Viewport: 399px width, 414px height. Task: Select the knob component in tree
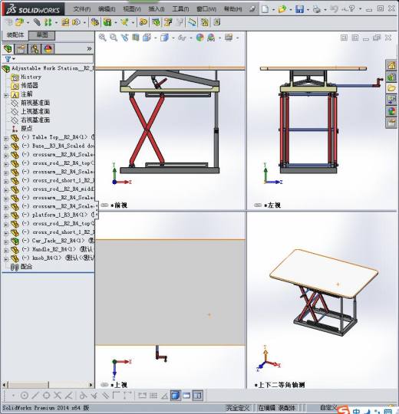[x=58, y=258]
